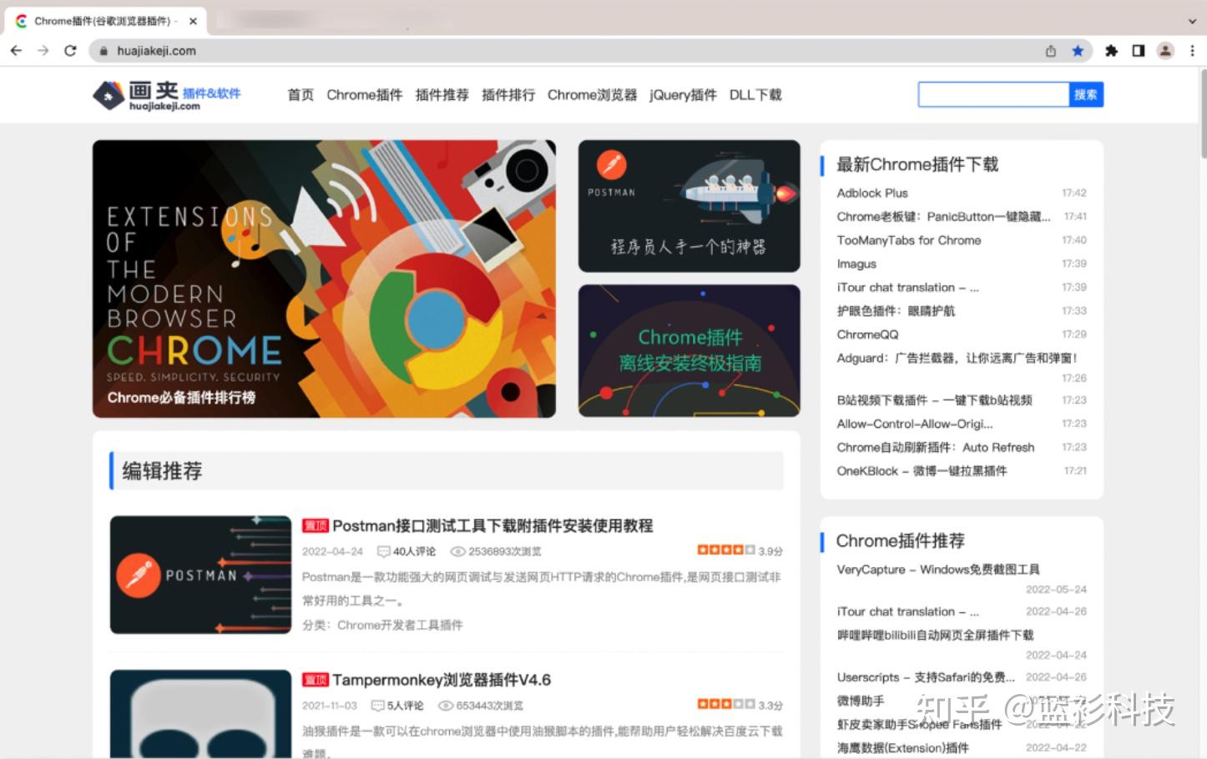Screen dimensions: 1207x759
Task: Open Chrome老板键: PanicButton link
Action: 943,216
